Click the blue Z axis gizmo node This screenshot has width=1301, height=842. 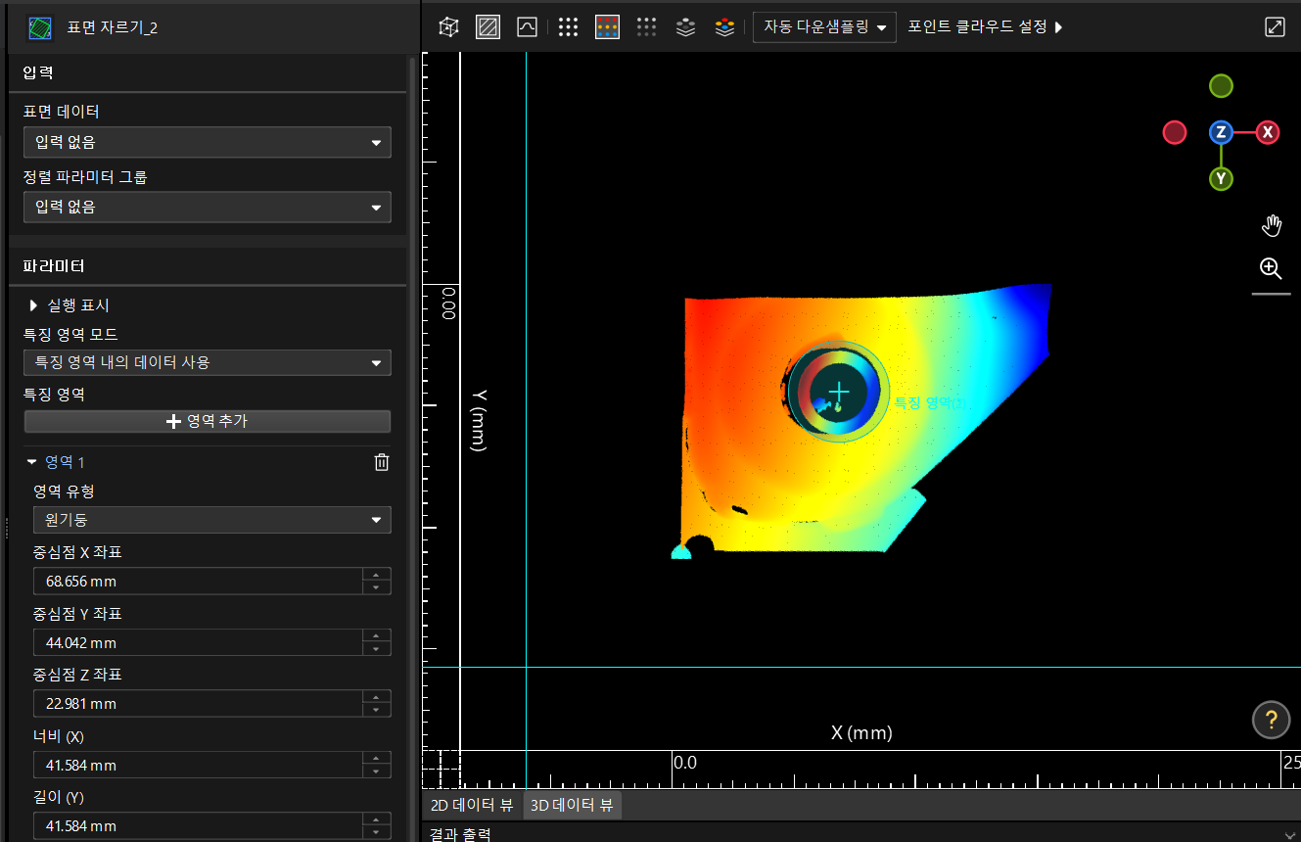1221,132
